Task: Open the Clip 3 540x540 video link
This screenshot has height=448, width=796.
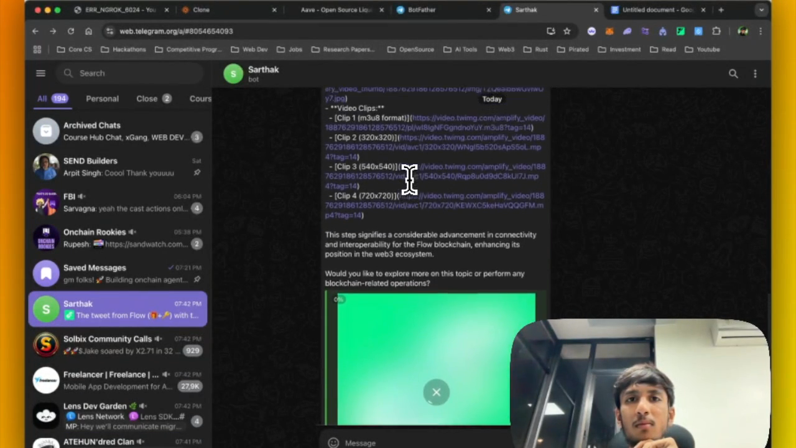Action: click(x=435, y=176)
